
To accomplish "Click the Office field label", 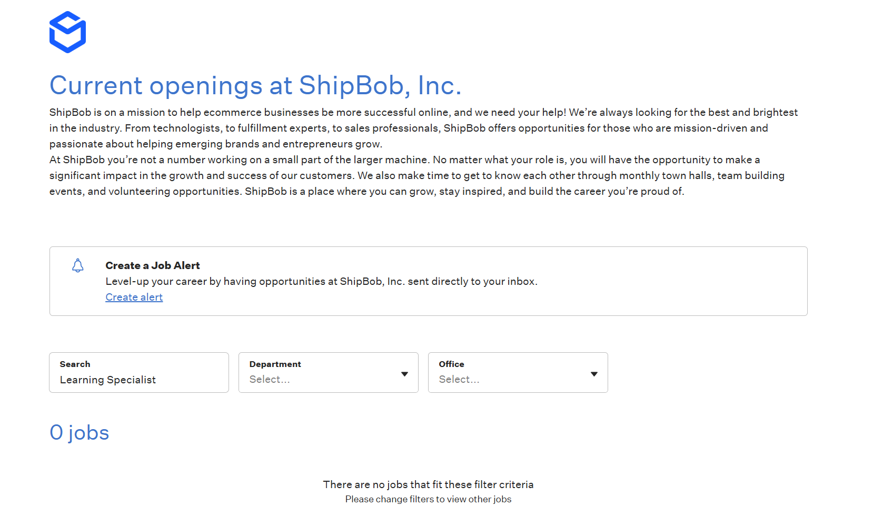I will tap(452, 364).
